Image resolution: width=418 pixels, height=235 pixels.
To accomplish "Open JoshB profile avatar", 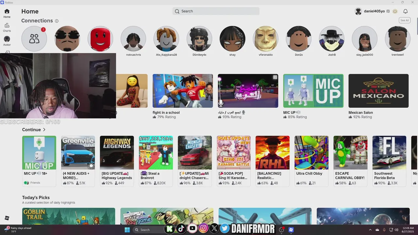I will pyautogui.click(x=331, y=39).
